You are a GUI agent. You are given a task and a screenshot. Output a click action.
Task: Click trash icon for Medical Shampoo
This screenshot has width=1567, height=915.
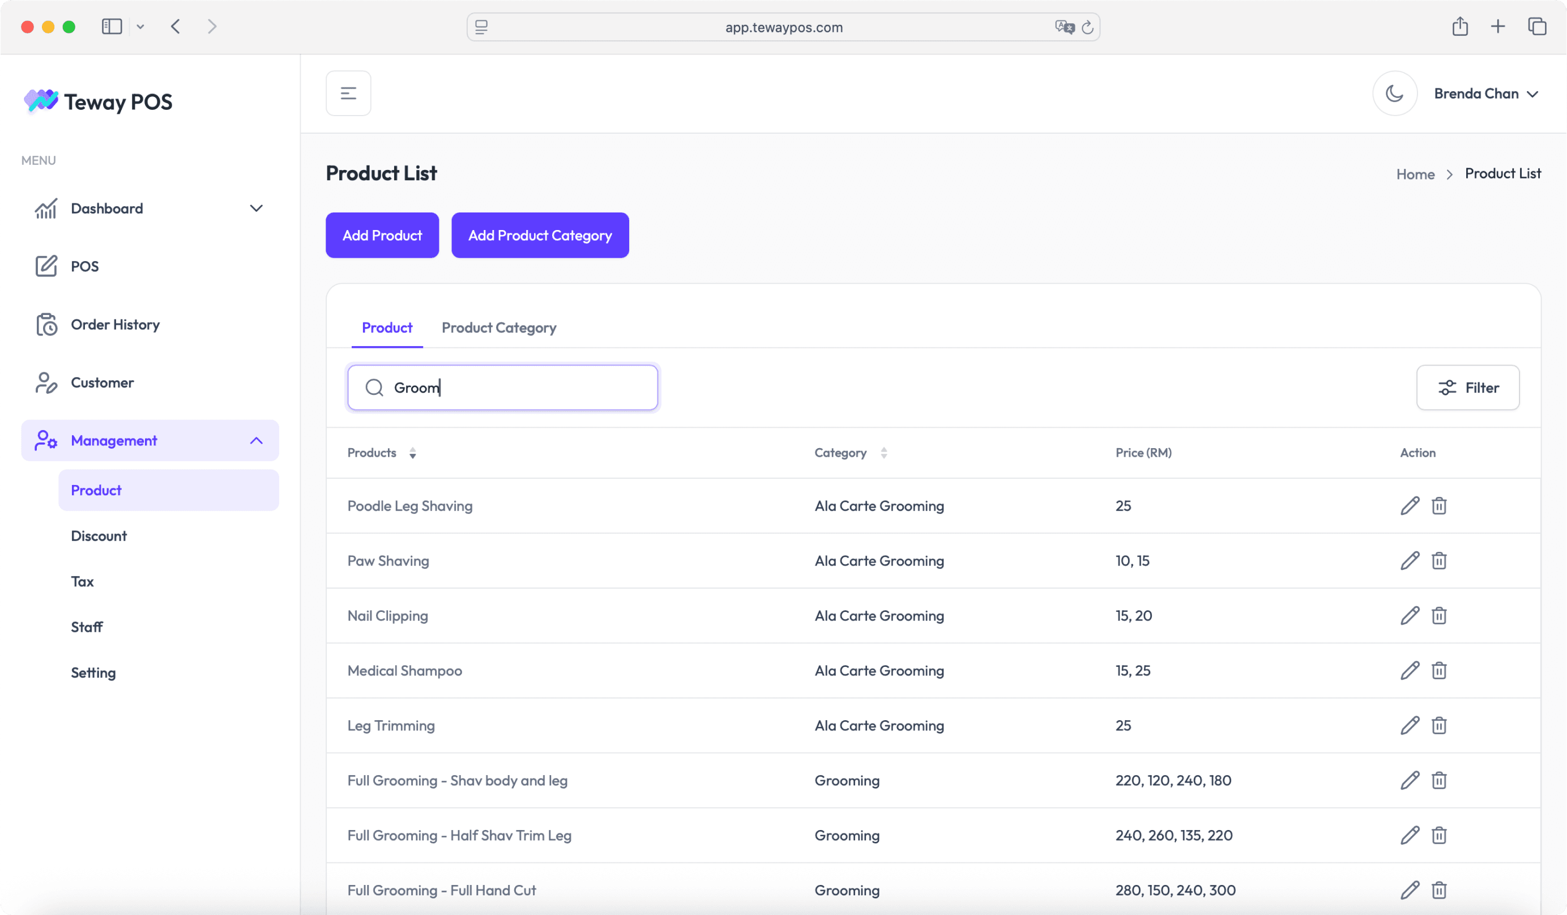click(x=1439, y=671)
